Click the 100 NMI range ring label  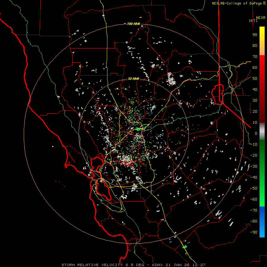coord(133,24)
